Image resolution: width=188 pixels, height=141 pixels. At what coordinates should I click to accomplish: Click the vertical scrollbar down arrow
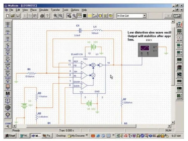[173, 122]
